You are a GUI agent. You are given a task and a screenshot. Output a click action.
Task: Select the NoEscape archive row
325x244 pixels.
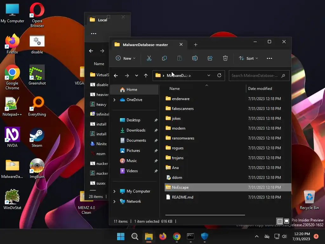tap(228, 187)
